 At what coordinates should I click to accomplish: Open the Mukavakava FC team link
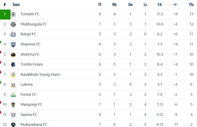click(x=34, y=125)
